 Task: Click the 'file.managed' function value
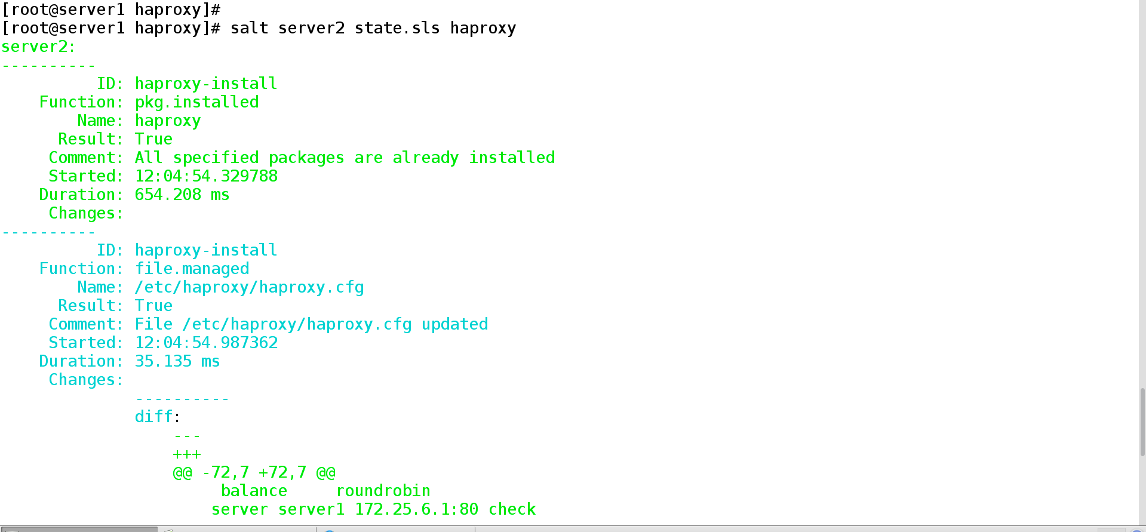(192, 269)
